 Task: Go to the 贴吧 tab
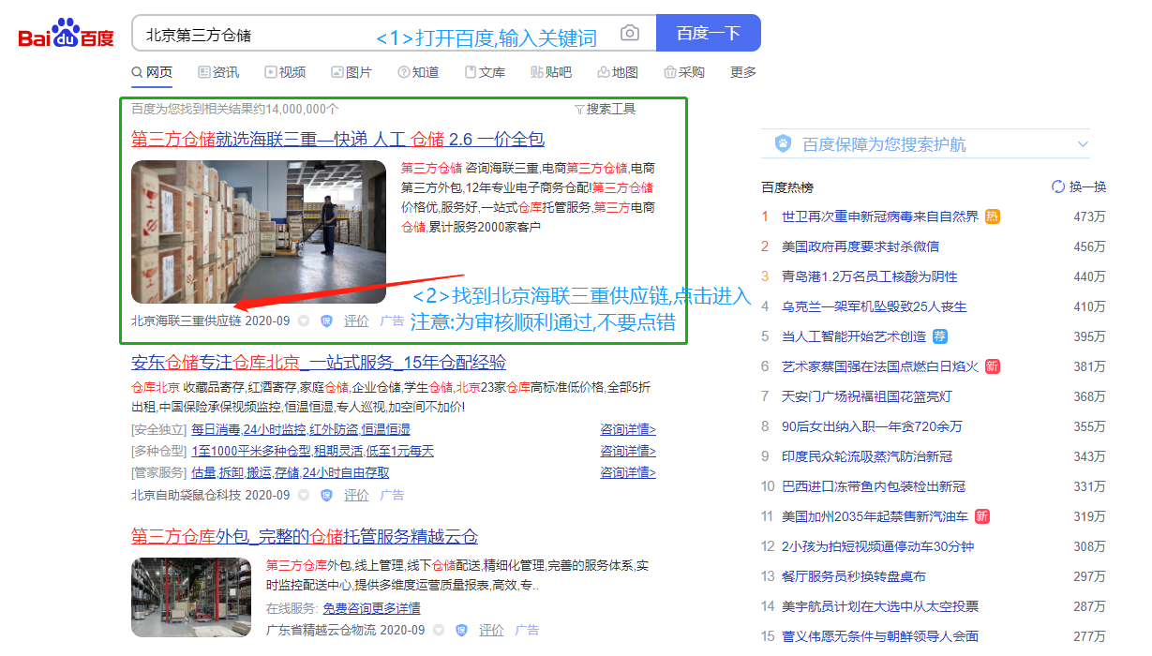pos(551,72)
